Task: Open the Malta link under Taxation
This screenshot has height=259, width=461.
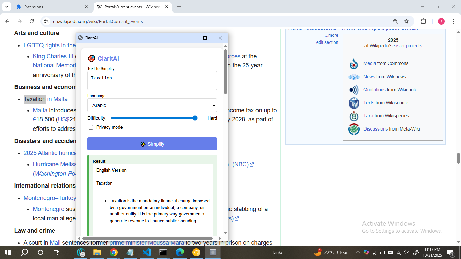Action: pyautogui.click(x=40, y=110)
